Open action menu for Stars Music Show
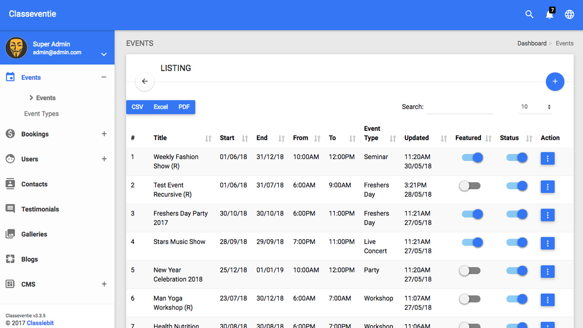Screen dimensions: 583x328 coord(547,243)
